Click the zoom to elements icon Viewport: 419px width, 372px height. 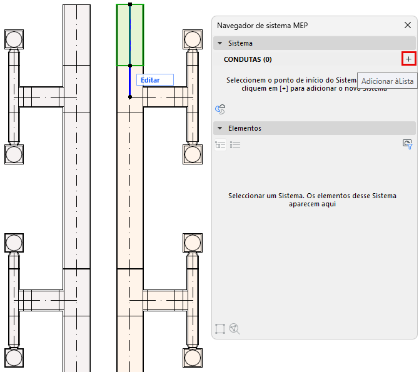[x=235, y=329]
